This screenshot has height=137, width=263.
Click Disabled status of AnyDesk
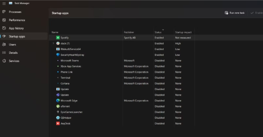tap(160, 124)
